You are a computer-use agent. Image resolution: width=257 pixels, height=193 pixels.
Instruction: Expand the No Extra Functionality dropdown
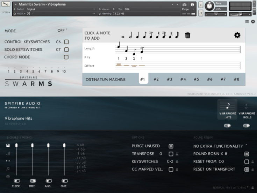(220, 146)
